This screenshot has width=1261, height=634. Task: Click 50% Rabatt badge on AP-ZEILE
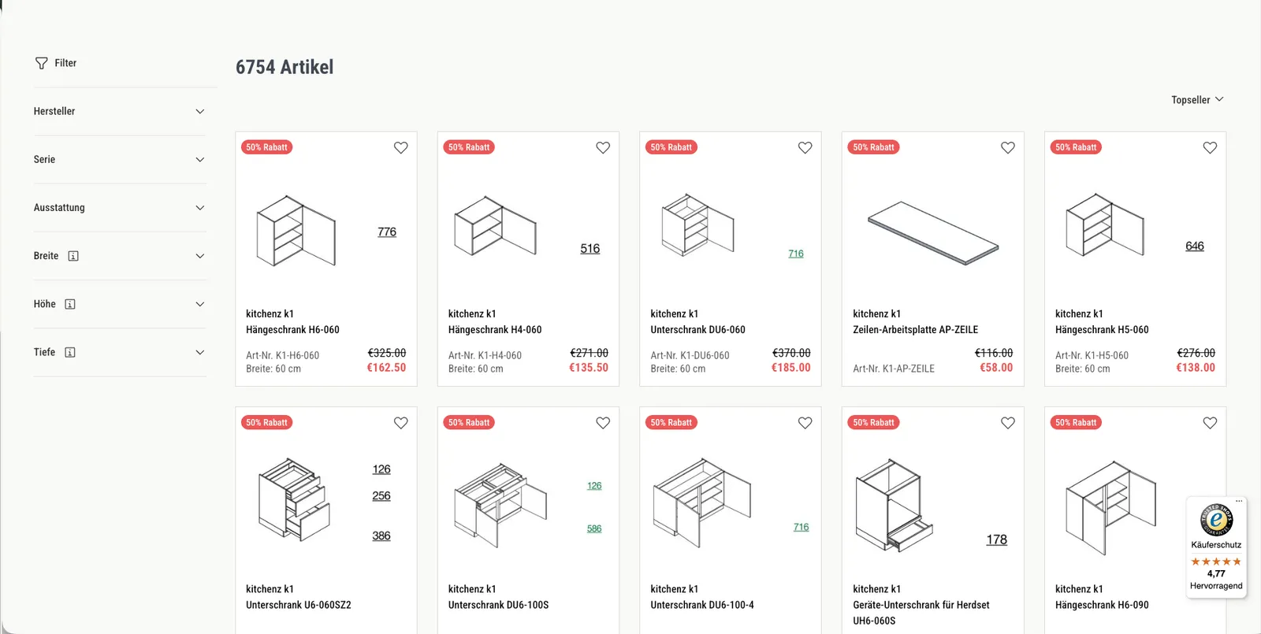pos(873,147)
